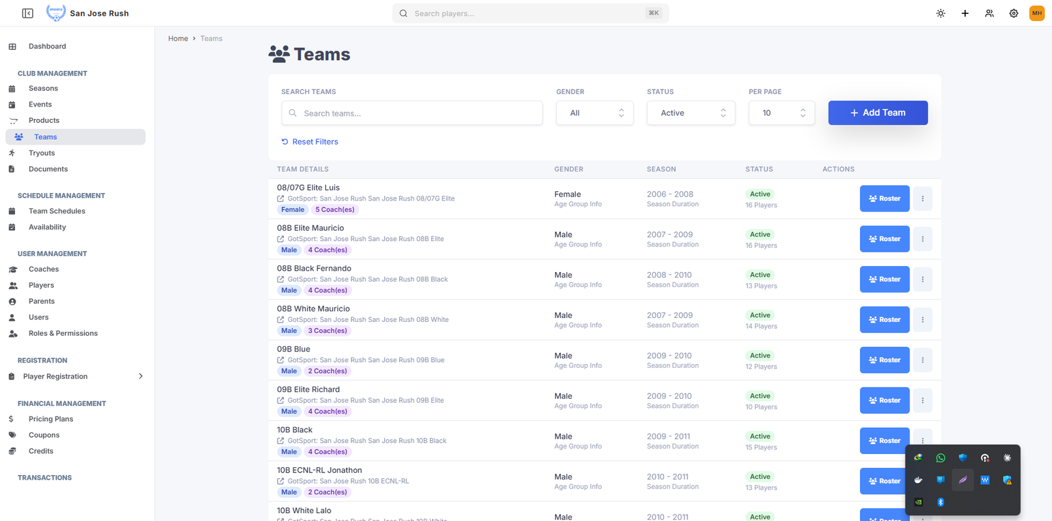Open the options menu for 08/07G Elite Luis
The width and height of the screenshot is (1052, 521).
point(922,198)
